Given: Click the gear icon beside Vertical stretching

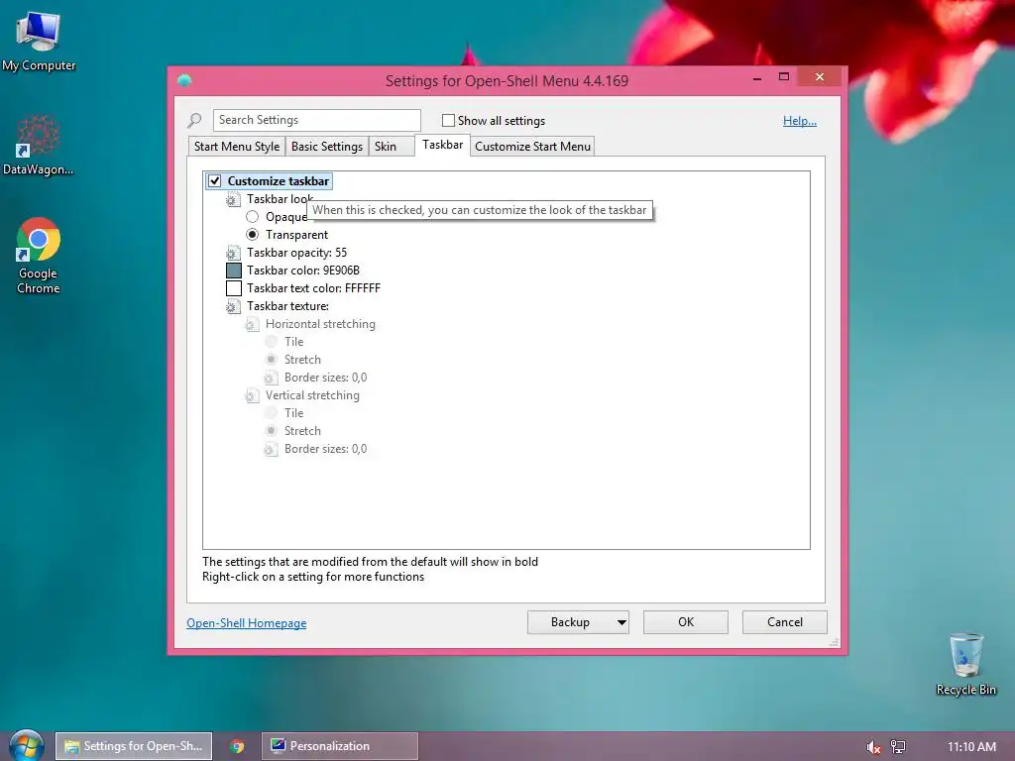Looking at the screenshot, I should 252,395.
